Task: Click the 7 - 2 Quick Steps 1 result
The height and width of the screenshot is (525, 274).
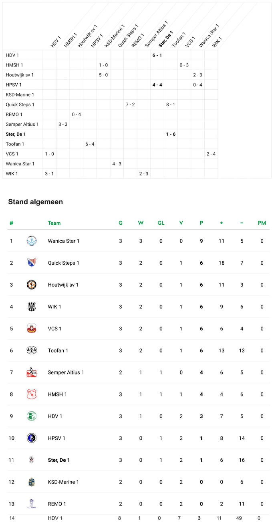Action: pyautogui.click(x=130, y=105)
